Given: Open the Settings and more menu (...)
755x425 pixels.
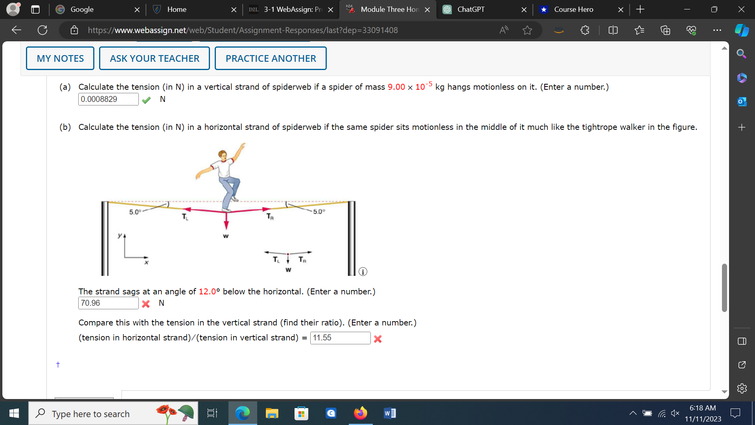Looking at the screenshot, I should 717,30.
